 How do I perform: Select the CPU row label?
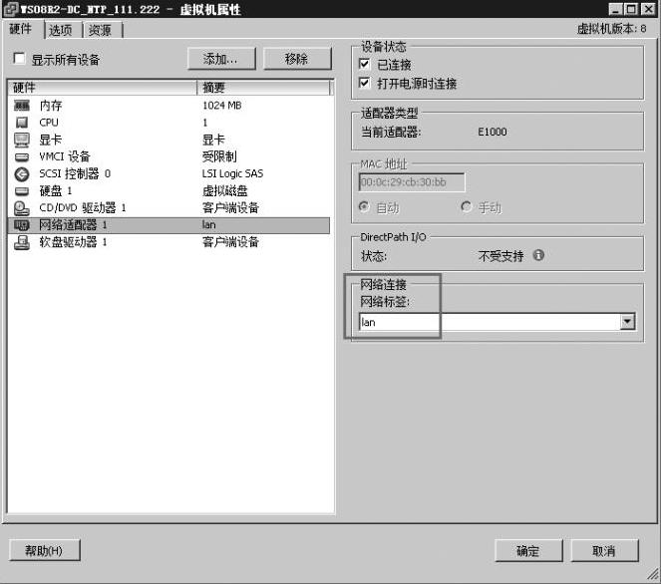click(49, 123)
